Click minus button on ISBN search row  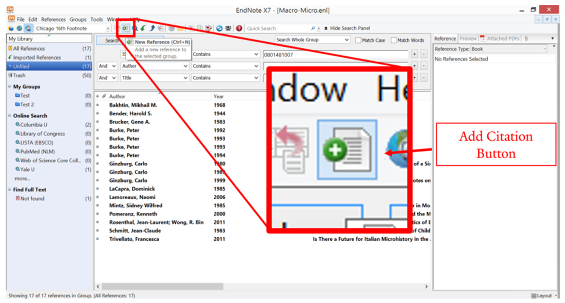[x=424, y=54]
